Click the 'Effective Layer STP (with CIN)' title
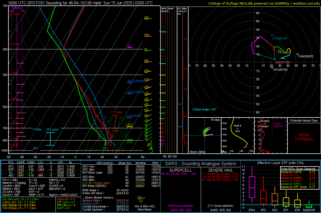This screenshot has height=213, width=321. click(280, 163)
